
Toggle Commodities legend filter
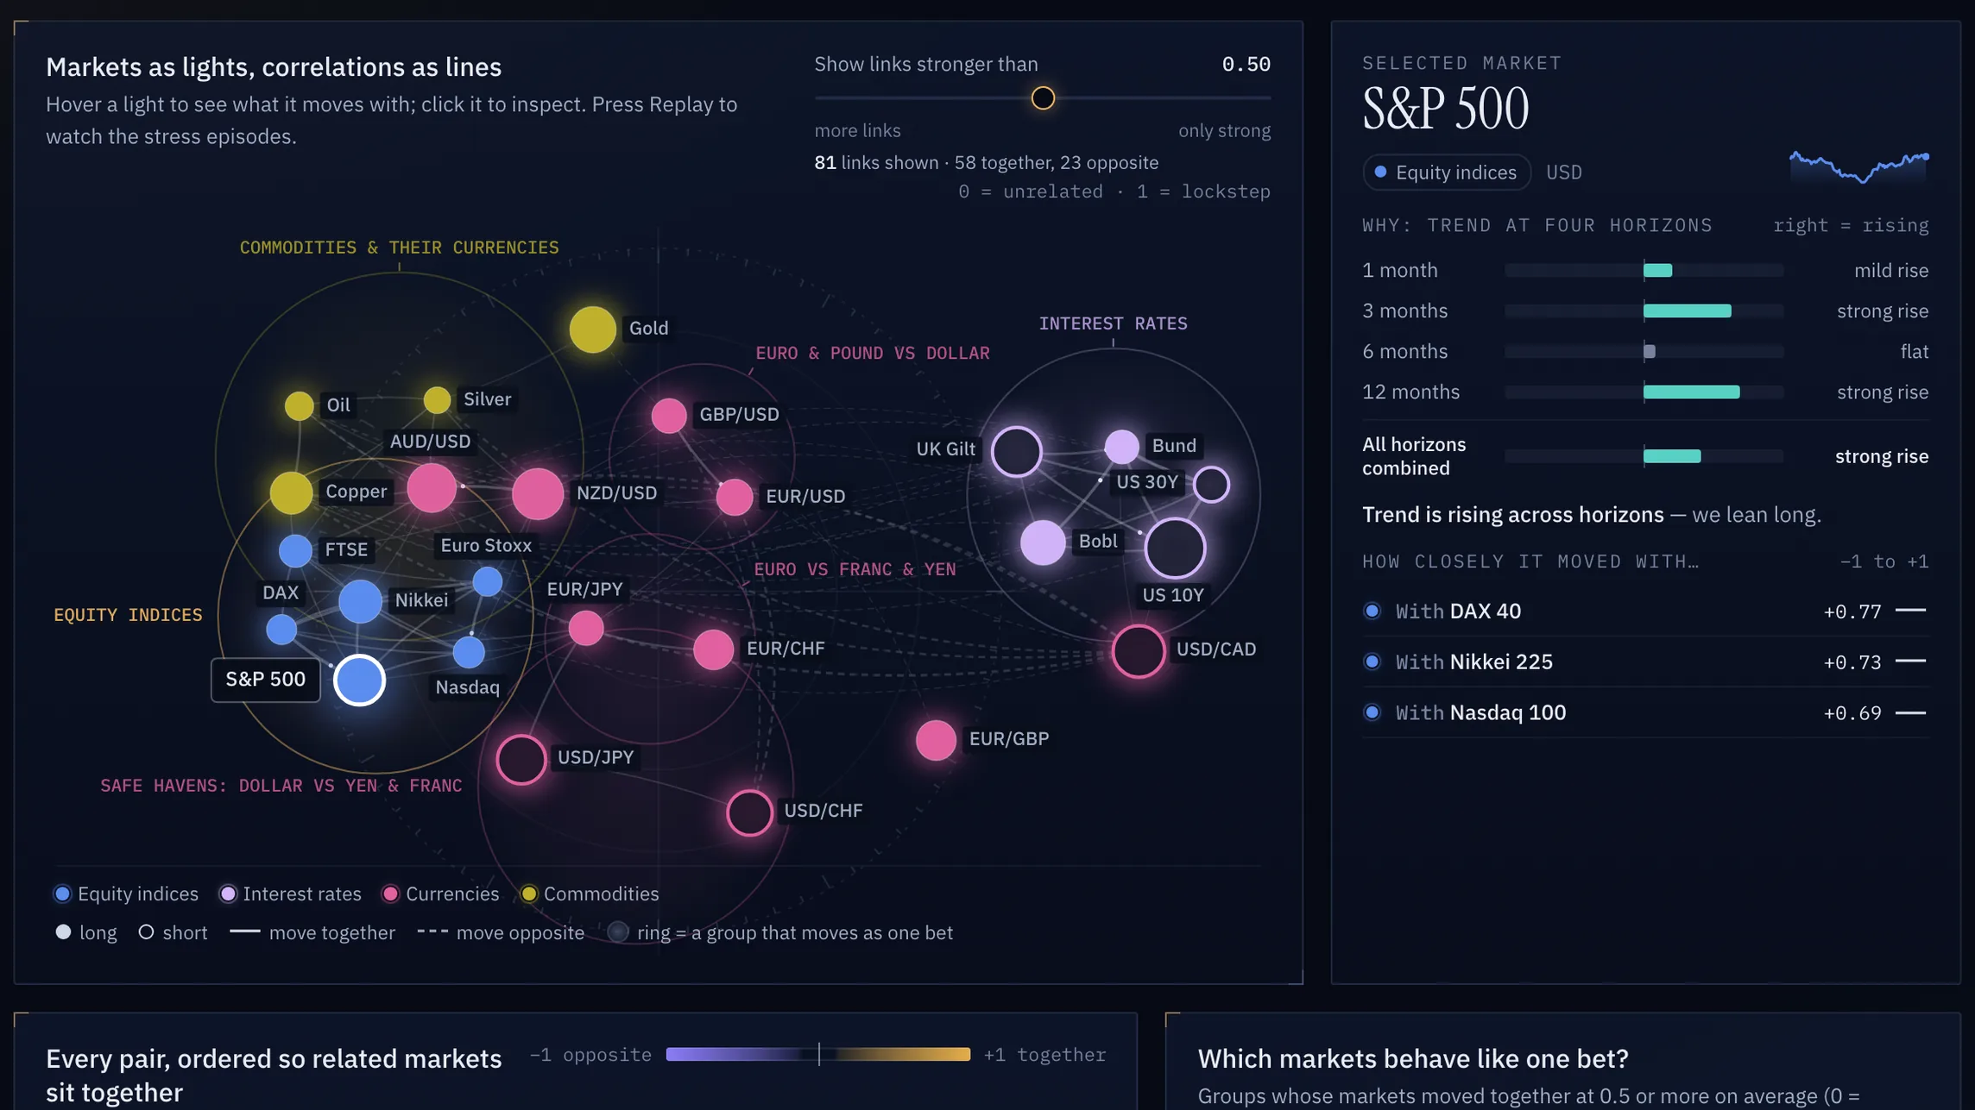tap(590, 894)
